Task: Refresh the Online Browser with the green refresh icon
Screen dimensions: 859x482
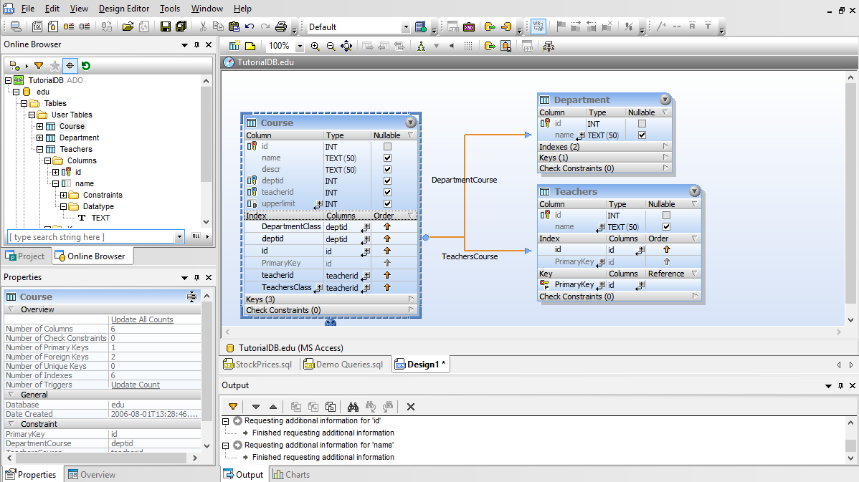Action: [85, 65]
